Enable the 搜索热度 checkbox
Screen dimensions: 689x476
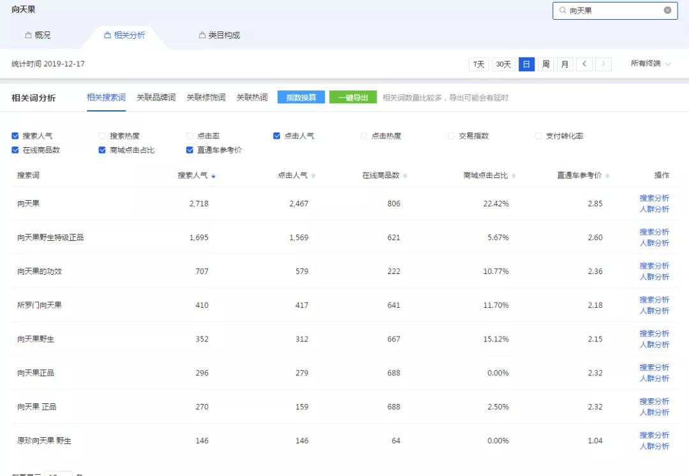click(101, 135)
